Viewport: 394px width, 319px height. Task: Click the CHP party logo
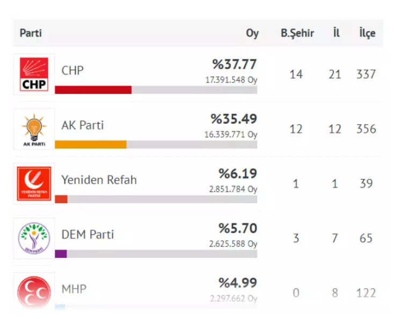point(34,75)
